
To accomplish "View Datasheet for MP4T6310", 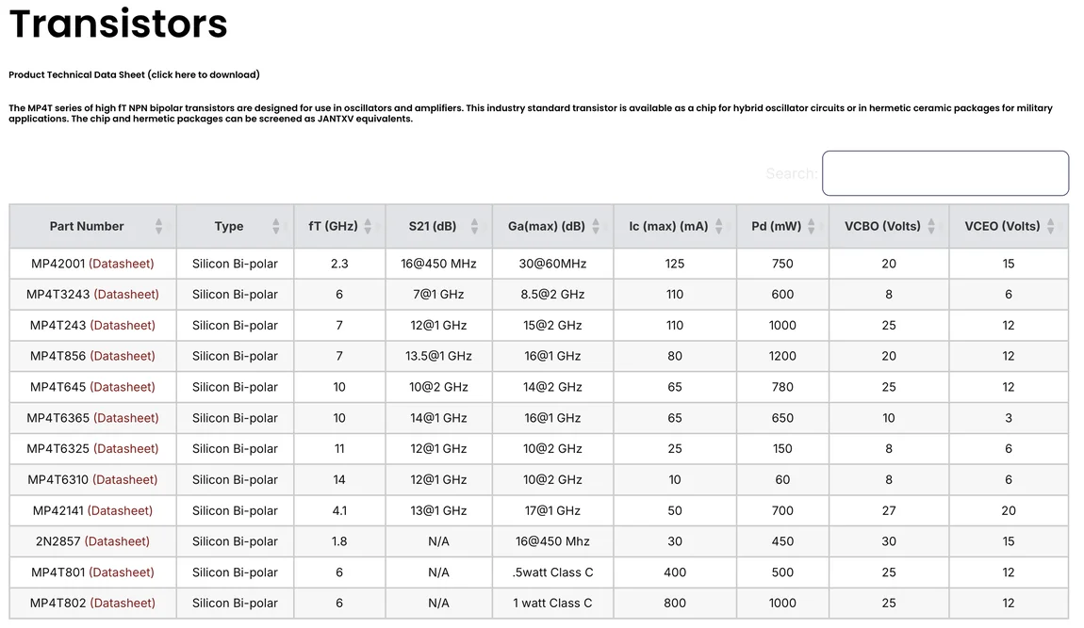I will coord(124,480).
